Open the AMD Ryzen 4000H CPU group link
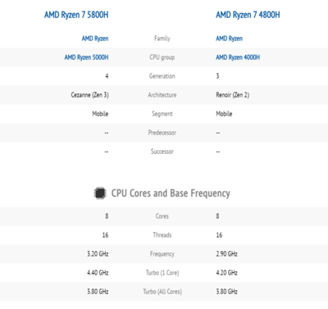 click(238, 57)
